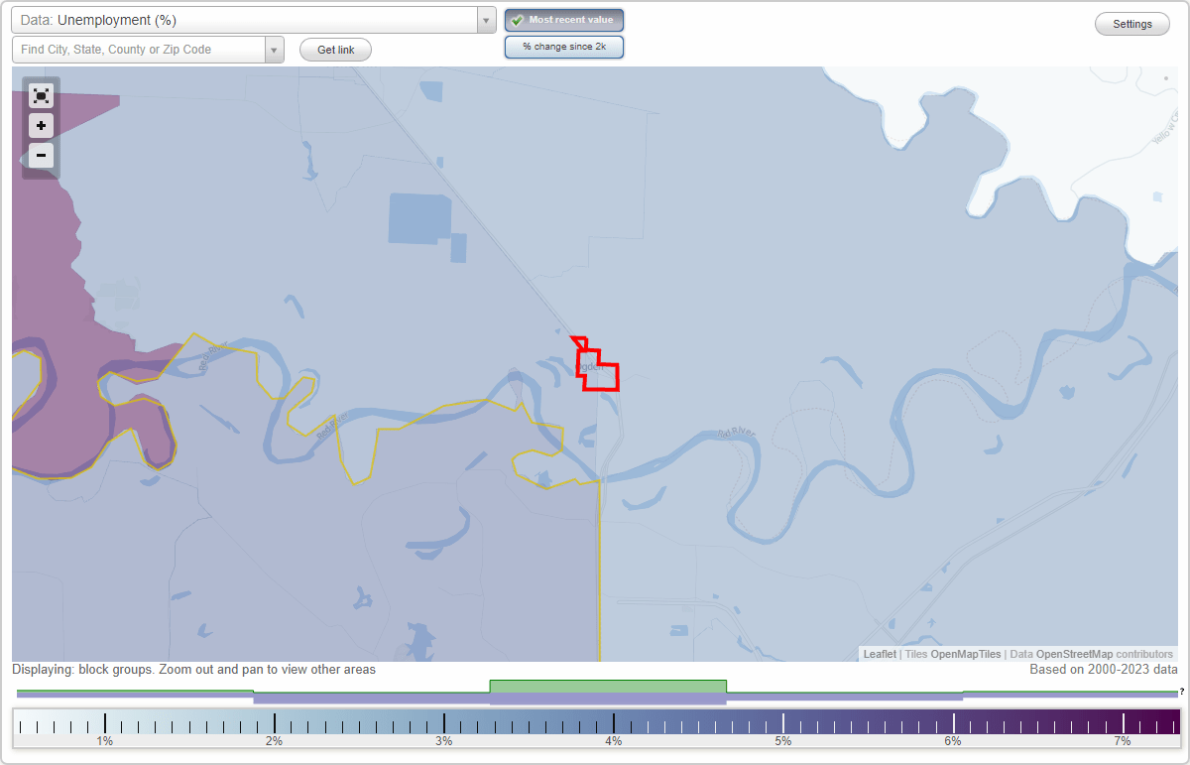Screen dimensions: 1190x765
Task: Open the Data Unemployment (%) dropdown arrow
Action: (486, 20)
